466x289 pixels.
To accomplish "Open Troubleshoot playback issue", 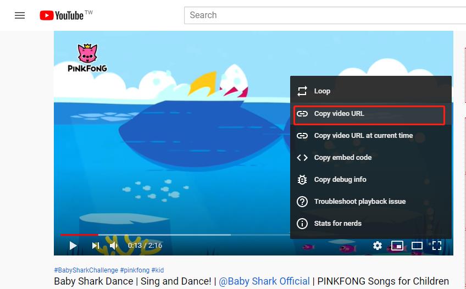I will pos(370,202).
